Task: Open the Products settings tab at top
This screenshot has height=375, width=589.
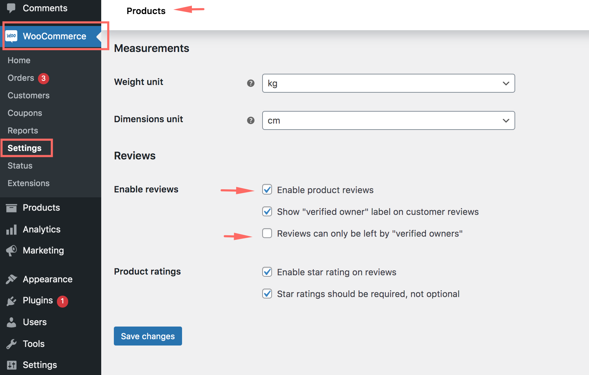Action: pyautogui.click(x=146, y=11)
